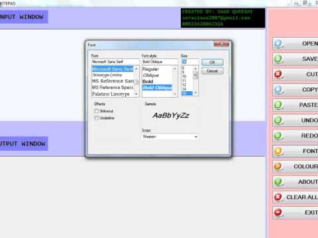Select font size 10
This screenshot has height=238, width=318.
click(x=184, y=77)
